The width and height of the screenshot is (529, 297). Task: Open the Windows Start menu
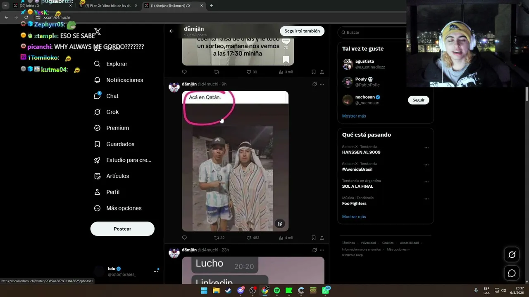point(204,290)
